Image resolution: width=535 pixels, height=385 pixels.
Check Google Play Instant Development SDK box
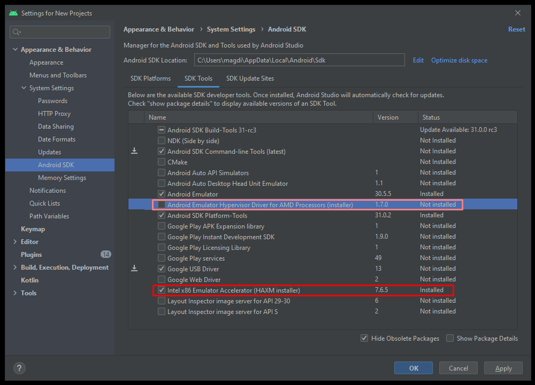point(162,237)
